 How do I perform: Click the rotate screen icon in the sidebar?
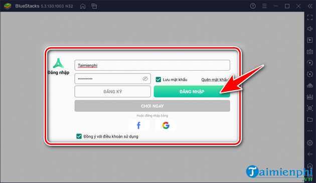pyautogui.click(x=310, y=74)
